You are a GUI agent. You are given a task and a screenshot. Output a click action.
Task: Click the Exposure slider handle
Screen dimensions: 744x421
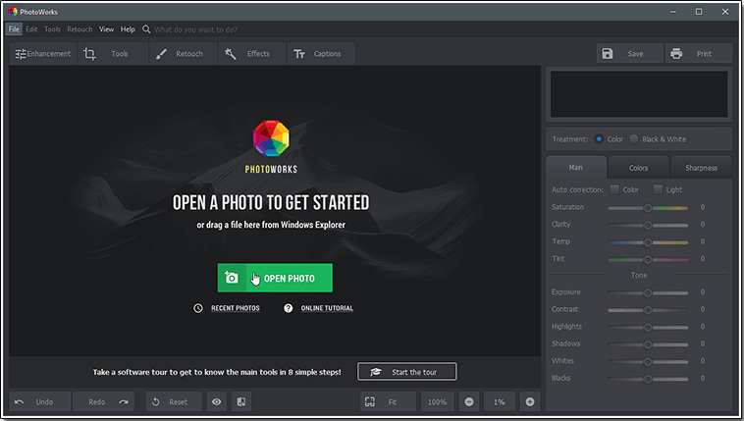tap(648, 292)
